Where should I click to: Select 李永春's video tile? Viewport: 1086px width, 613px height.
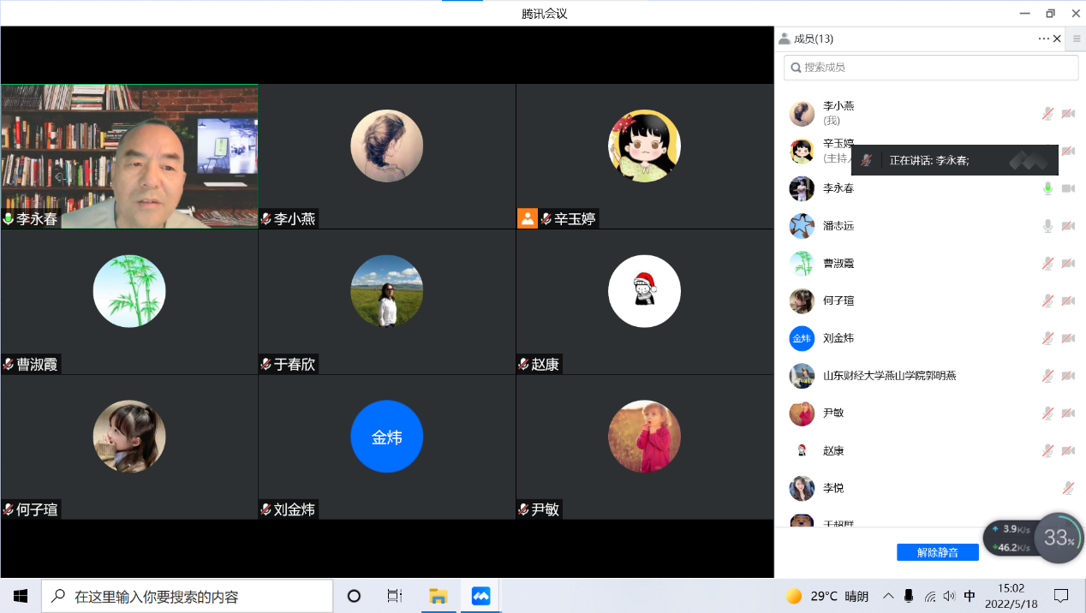pyautogui.click(x=129, y=156)
